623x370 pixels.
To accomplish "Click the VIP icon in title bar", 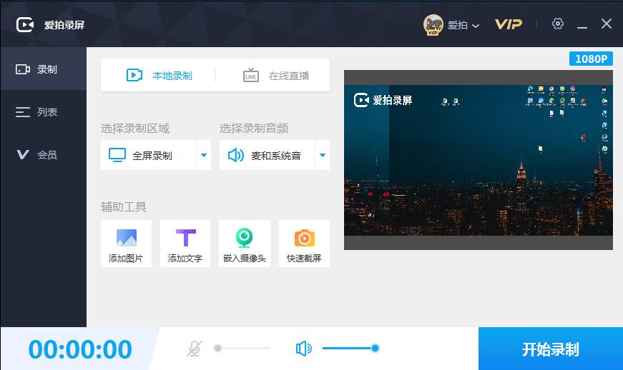I will click(x=509, y=24).
